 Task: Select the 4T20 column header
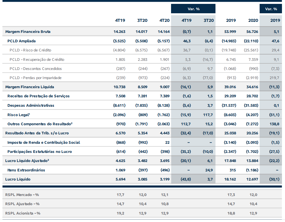[x=164, y=20]
